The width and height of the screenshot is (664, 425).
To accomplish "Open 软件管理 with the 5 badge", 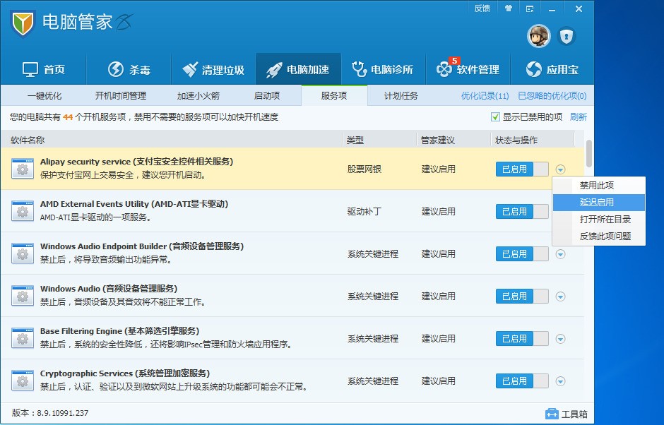I will click(468, 69).
